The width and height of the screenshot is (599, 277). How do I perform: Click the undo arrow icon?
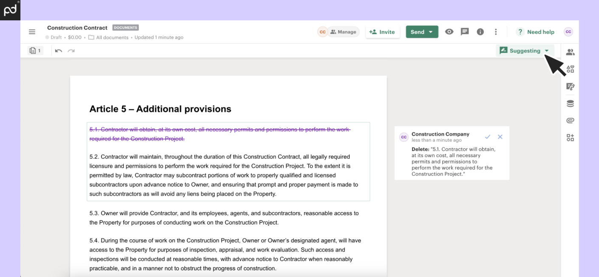coord(59,51)
